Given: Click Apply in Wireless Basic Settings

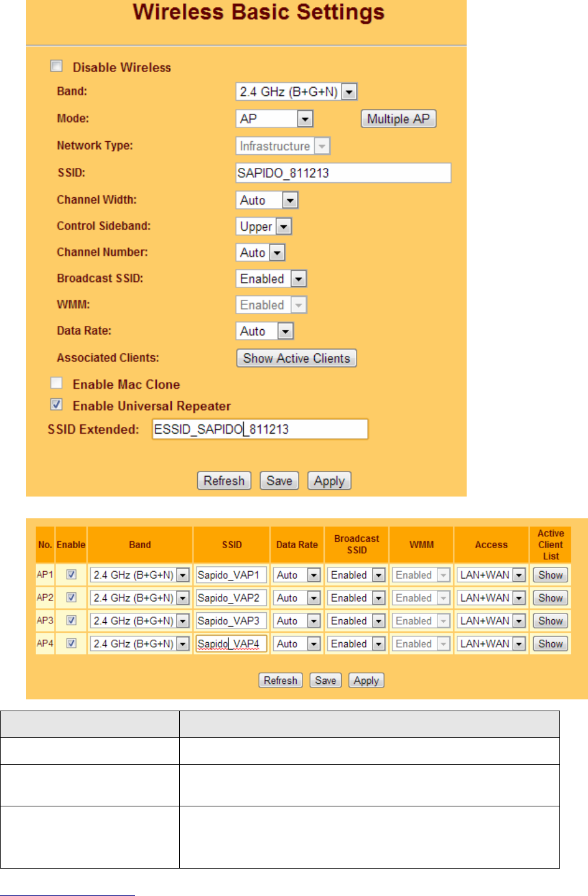Looking at the screenshot, I should coord(329,481).
